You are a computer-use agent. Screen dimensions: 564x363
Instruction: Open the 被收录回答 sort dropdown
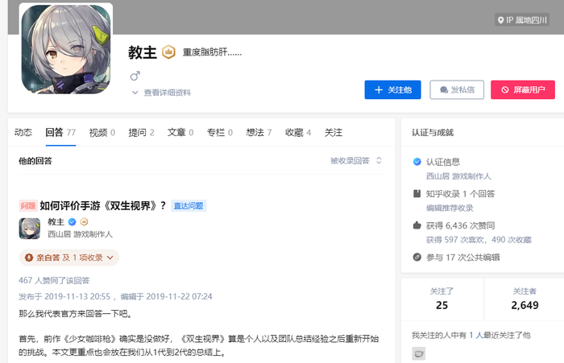(356, 161)
